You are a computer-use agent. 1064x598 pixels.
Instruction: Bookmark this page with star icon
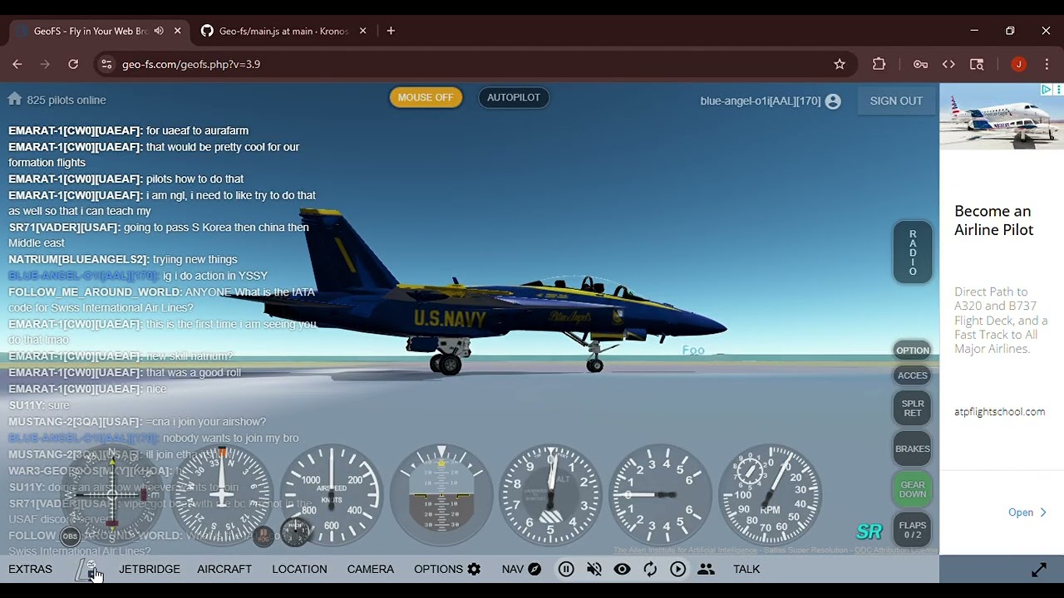[x=840, y=64]
